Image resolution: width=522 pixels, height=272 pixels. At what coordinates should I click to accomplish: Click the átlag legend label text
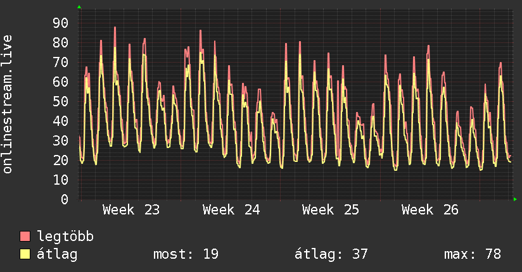(57, 254)
